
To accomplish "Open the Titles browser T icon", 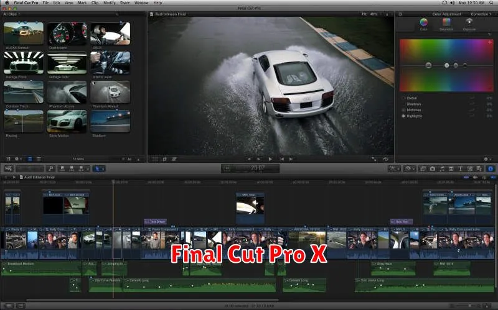I will (x=460, y=168).
